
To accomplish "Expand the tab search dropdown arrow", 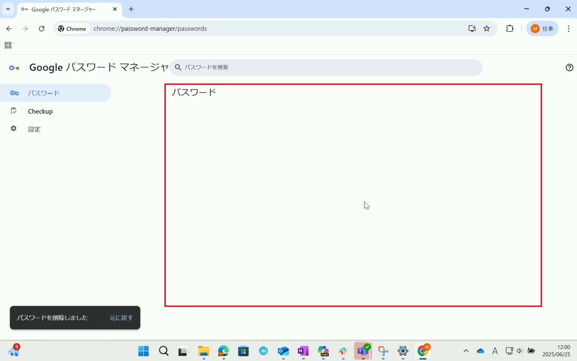I will [8, 9].
